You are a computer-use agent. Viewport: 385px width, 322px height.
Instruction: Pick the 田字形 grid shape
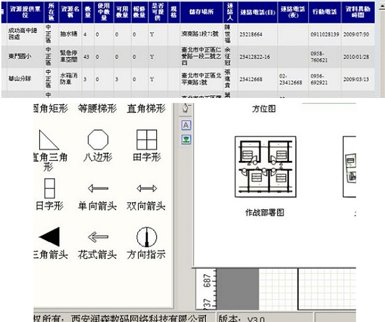tap(146, 140)
